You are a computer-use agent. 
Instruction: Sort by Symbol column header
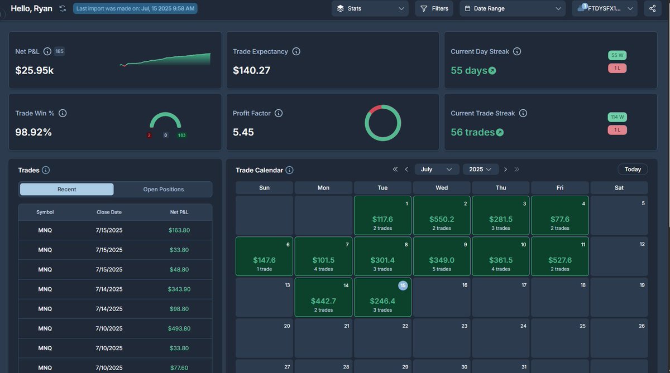click(45, 212)
